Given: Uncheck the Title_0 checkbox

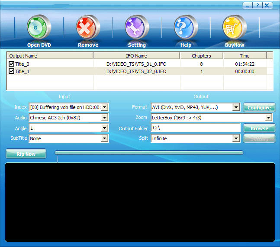Looking at the screenshot, I should click(11, 64).
